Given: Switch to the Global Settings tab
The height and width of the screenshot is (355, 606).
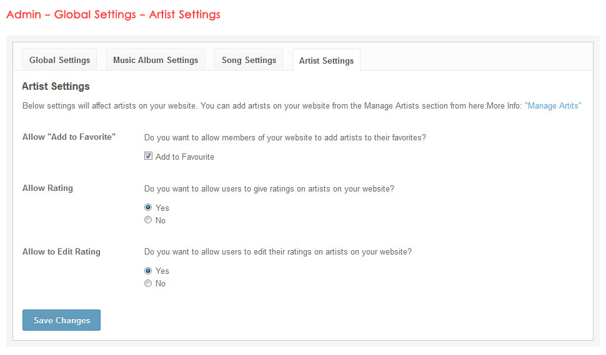Looking at the screenshot, I should pos(59,61).
